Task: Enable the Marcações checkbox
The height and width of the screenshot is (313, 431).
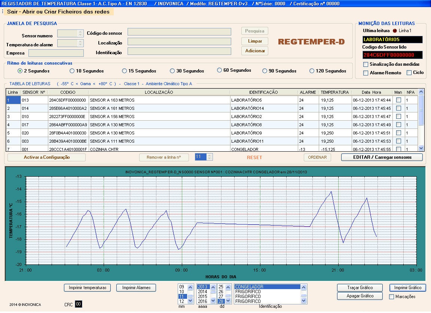Action: [392, 297]
